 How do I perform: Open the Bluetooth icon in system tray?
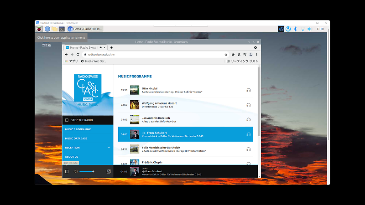point(295,29)
